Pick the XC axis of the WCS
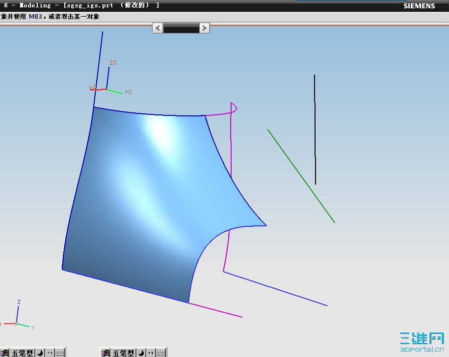This screenshot has width=449, height=357. click(99, 90)
